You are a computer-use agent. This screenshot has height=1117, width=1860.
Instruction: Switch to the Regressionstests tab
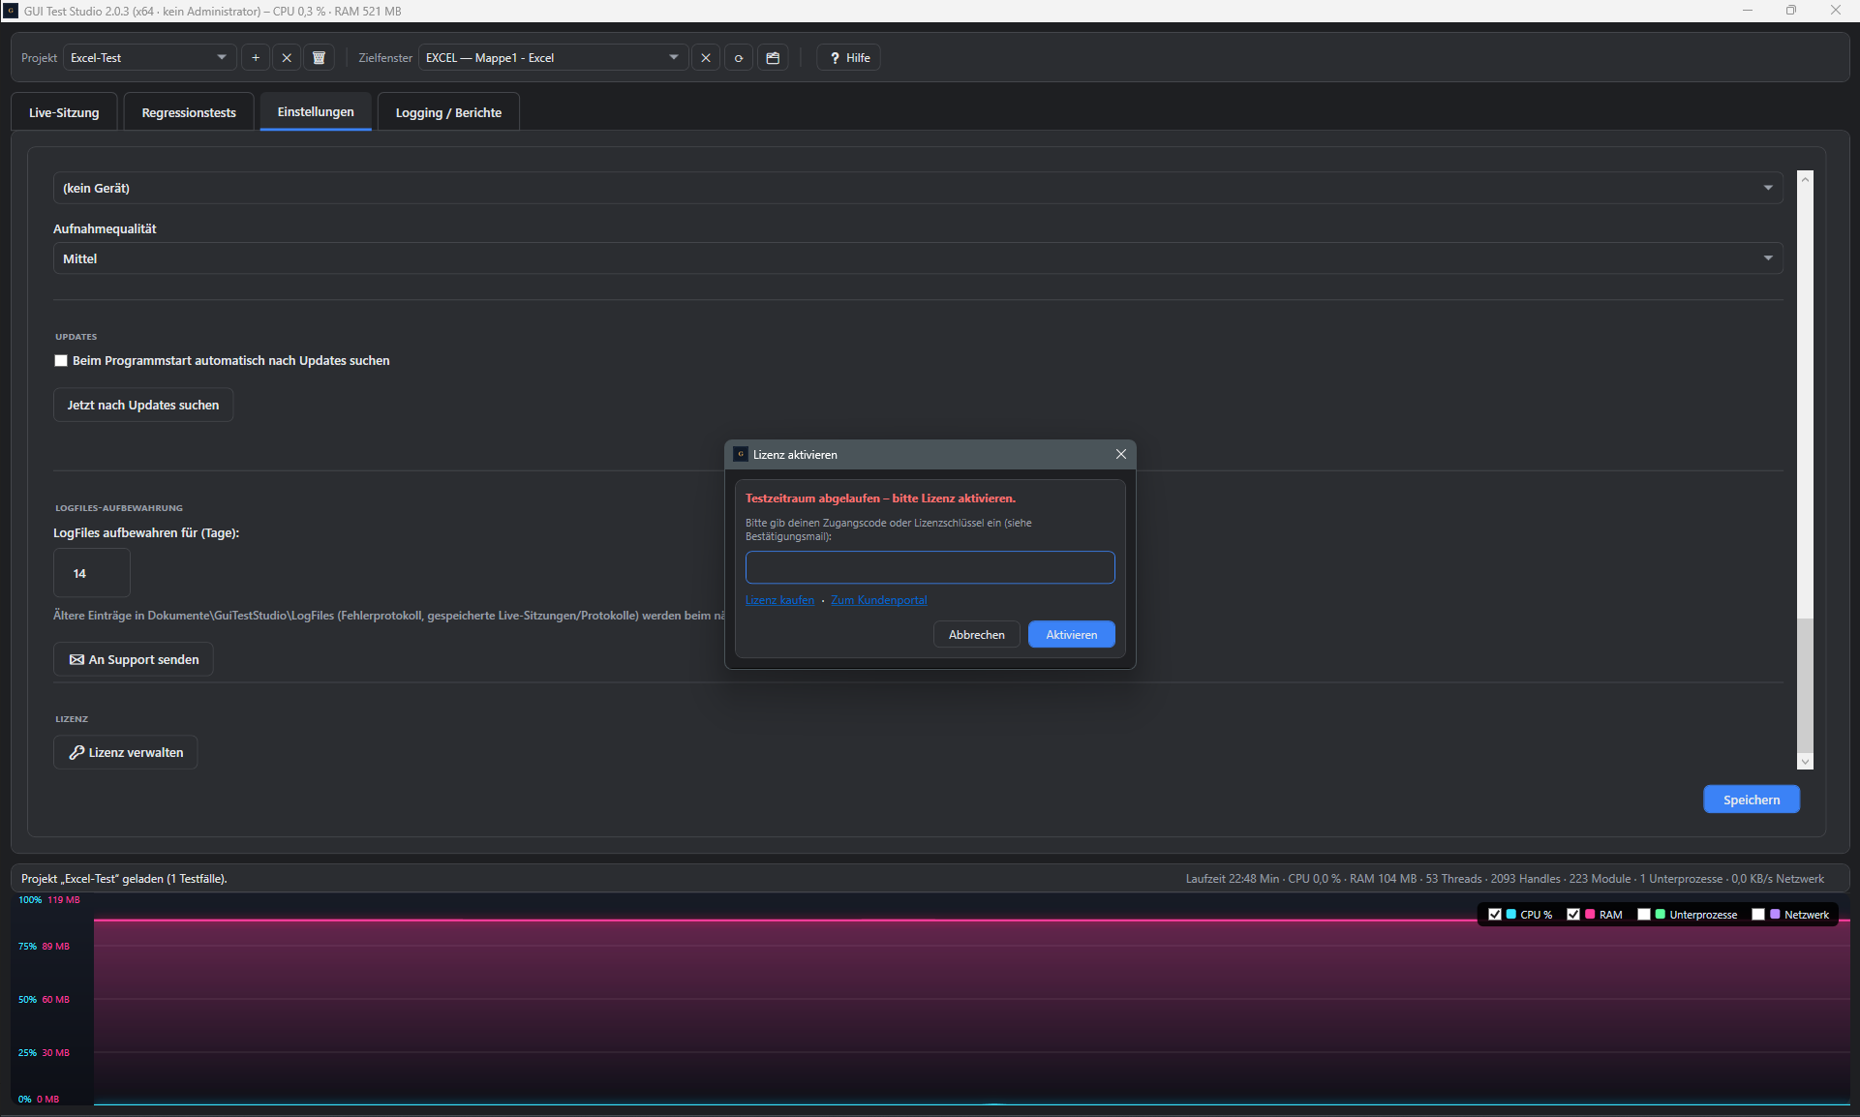tap(189, 112)
